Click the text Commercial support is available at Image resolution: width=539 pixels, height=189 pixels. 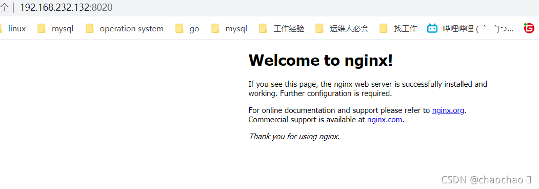tap(307, 120)
